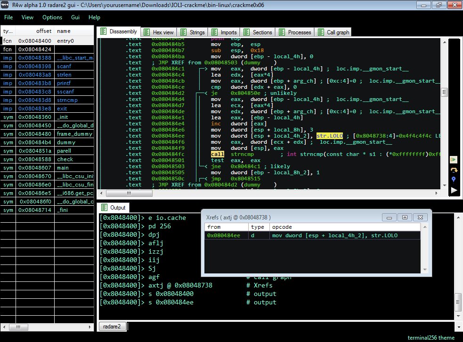Select the sscanf import row
The height and width of the screenshot is (342, 463).
(47, 92)
